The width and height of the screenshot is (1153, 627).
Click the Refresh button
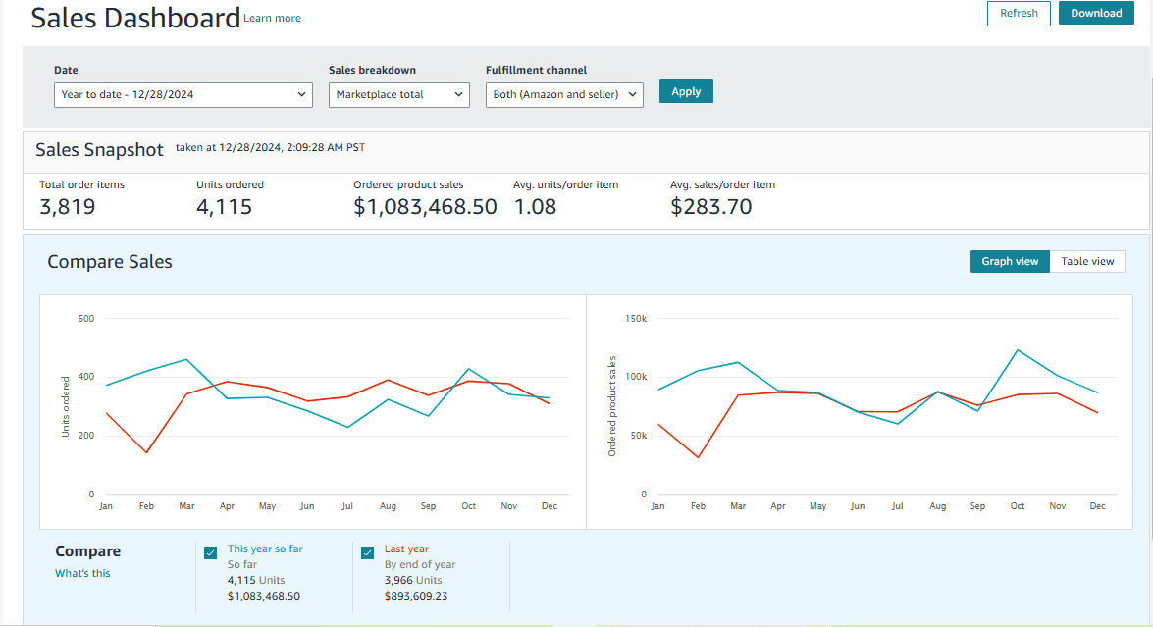[x=1019, y=13]
